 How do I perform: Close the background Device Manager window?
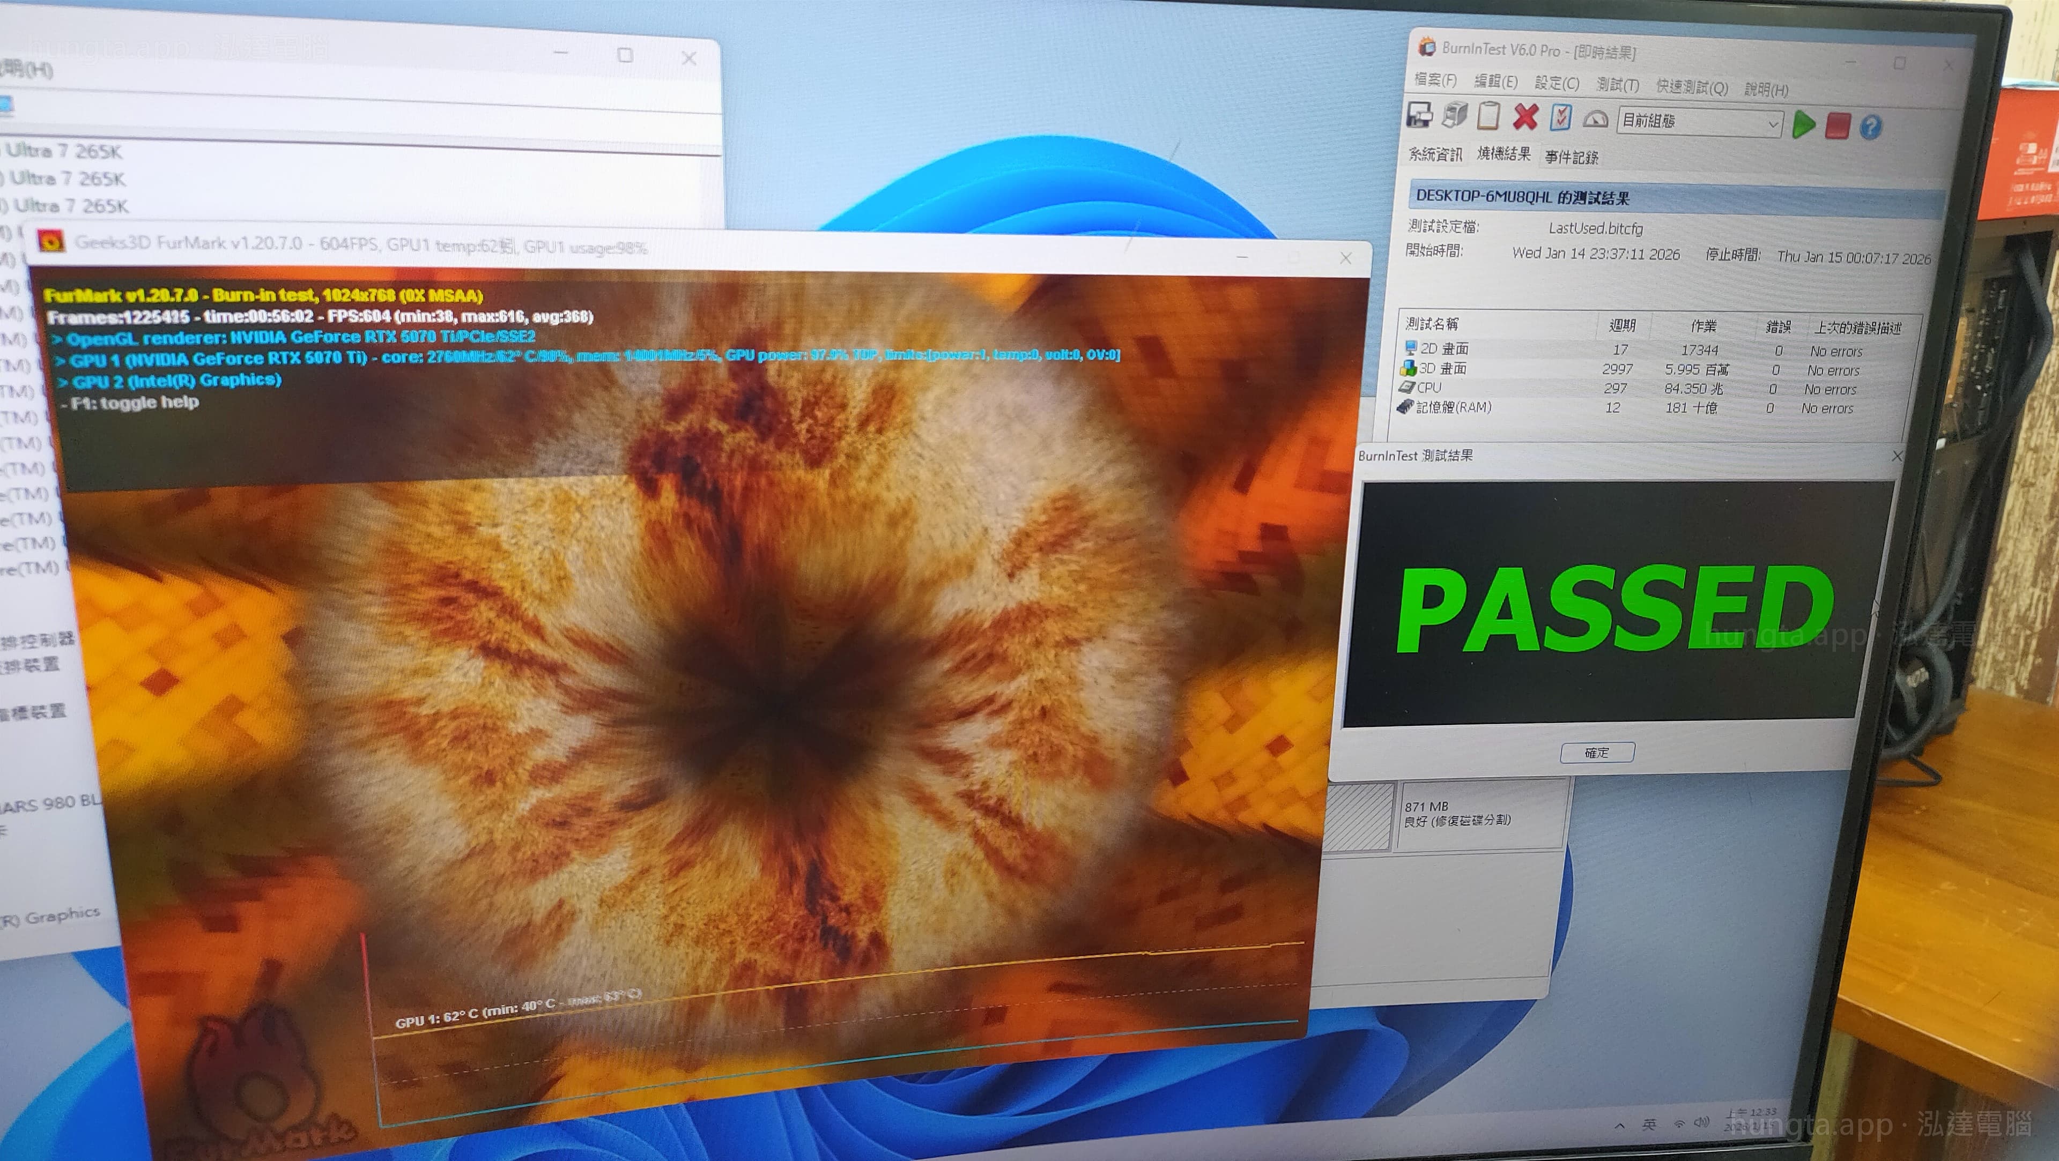(689, 57)
